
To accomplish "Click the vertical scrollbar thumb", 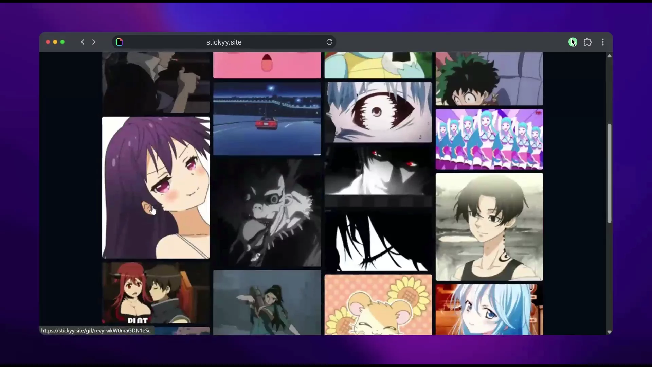I will click(x=609, y=173).
